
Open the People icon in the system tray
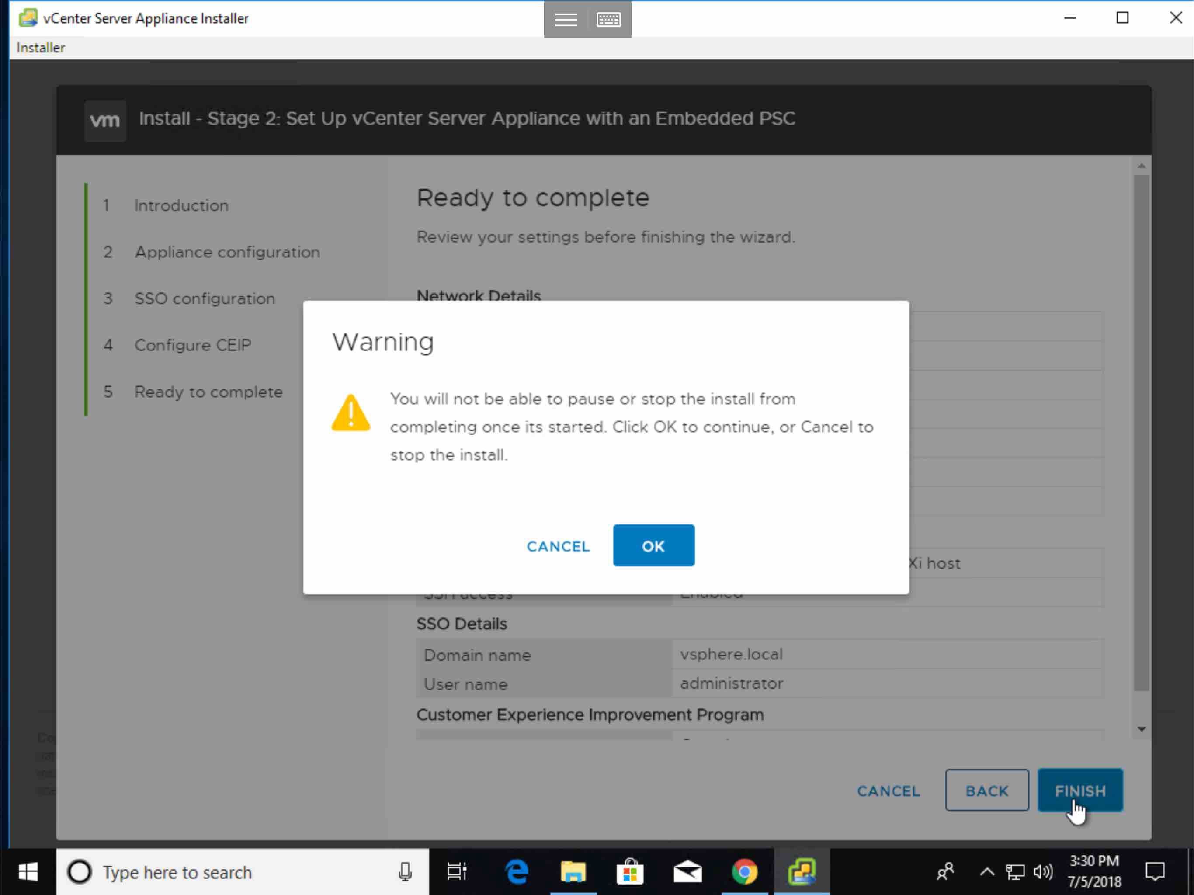pos(945,872)
